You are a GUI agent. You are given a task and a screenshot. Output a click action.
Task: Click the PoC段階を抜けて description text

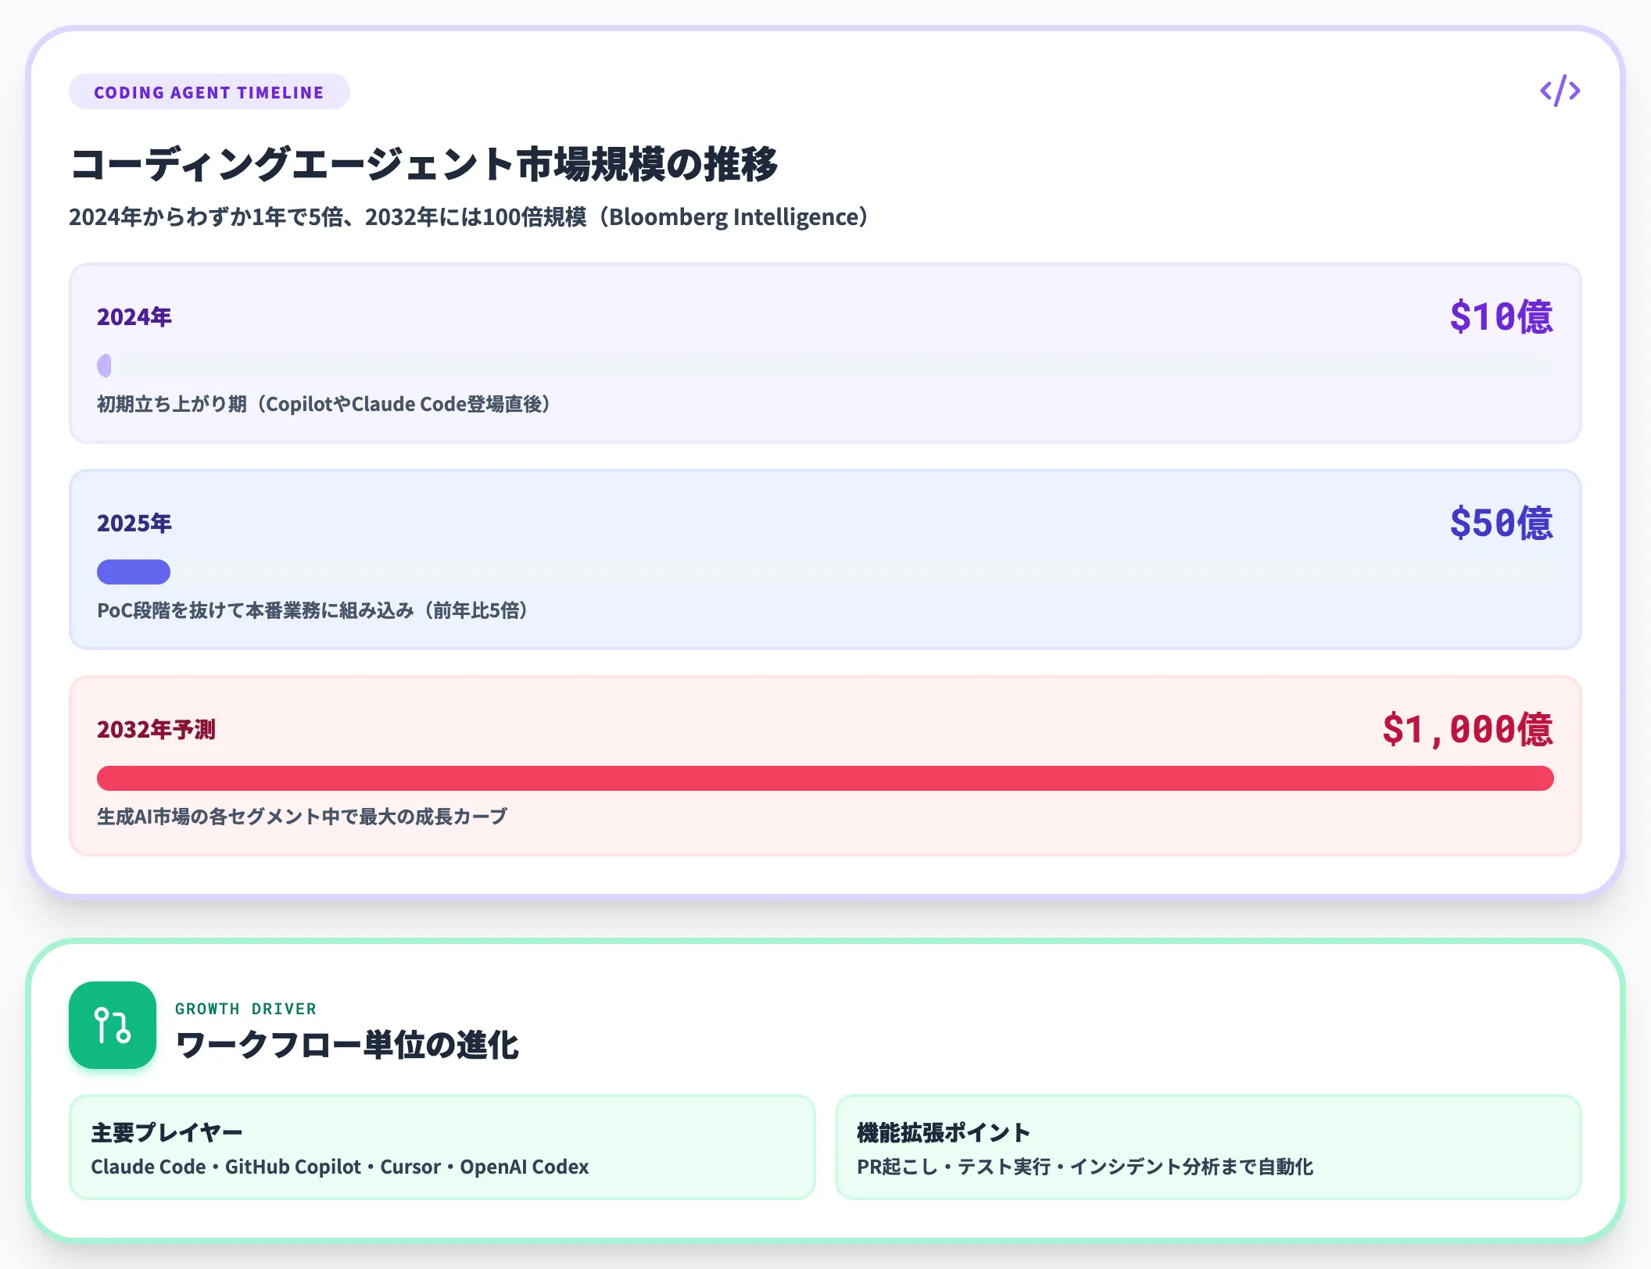(x=312, y=610)
